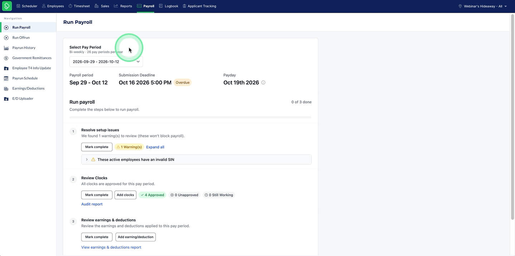515x256 pixels.
Task: Click the Employee T4 Info Update folder icon
Action: (6, 68)
